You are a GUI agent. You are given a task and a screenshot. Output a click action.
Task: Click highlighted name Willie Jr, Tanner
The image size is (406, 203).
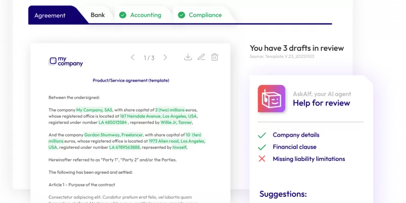176,122
